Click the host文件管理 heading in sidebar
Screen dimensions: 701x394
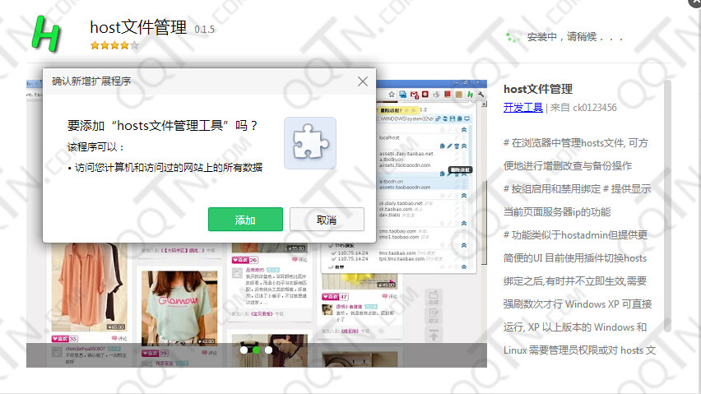pyautogui.click(x=537, y=89)
